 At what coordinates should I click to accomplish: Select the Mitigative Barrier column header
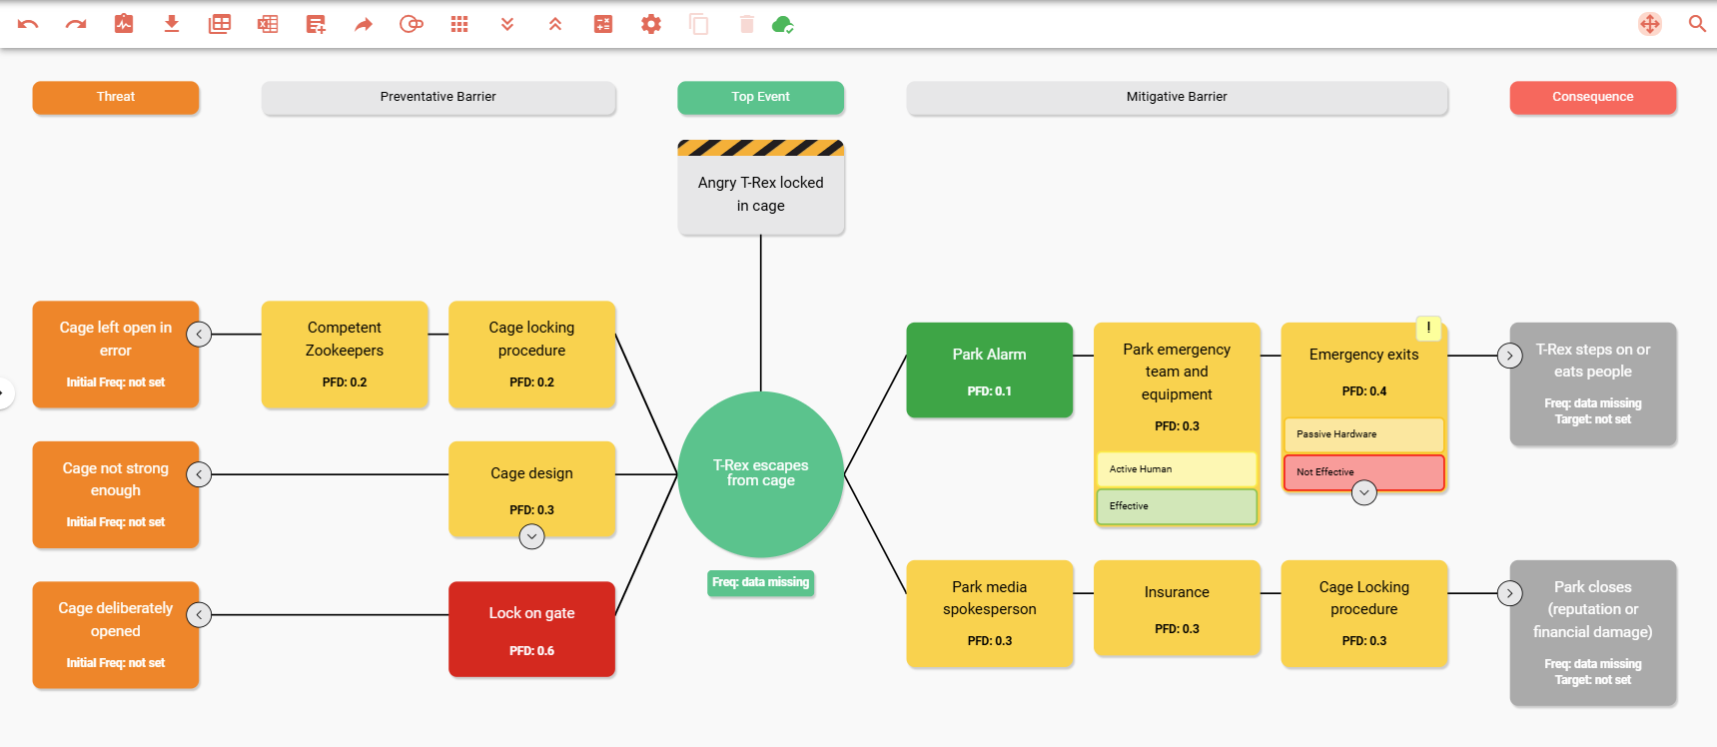point(1177,97)
